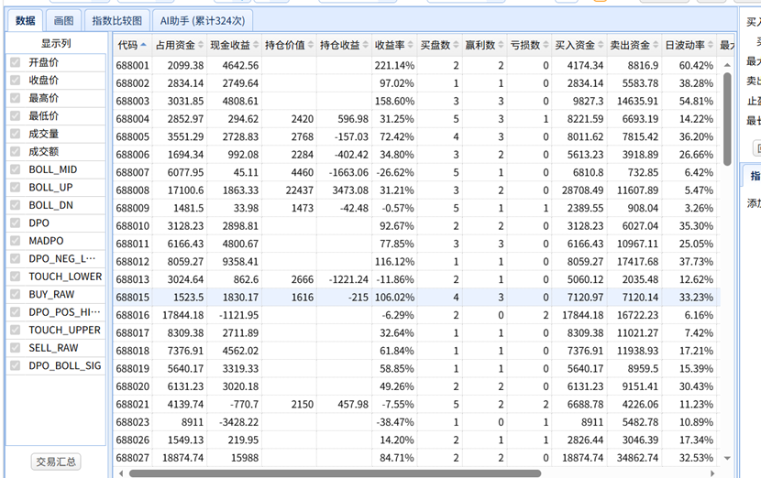This screenshot has height=478, width=761.
Task: Sort by 收益率 column arrows
Action: [411, 45]
